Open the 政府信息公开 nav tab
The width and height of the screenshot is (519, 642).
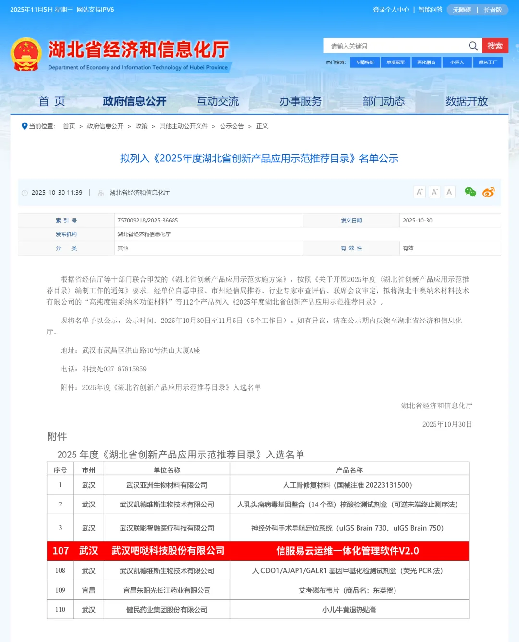click(x=135, y=101)
